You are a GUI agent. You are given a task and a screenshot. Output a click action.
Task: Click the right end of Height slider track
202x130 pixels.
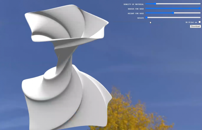click(200, 13)
